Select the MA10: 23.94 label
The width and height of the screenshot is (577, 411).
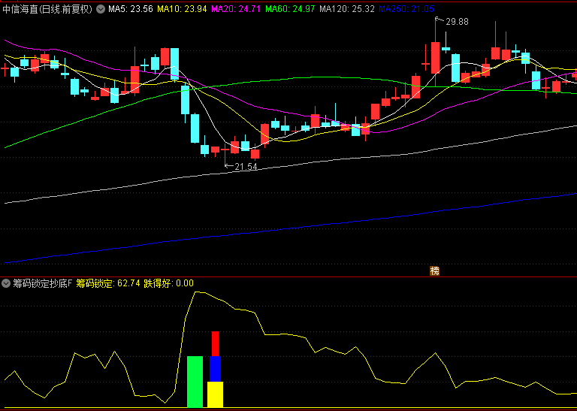click(182, 10)
